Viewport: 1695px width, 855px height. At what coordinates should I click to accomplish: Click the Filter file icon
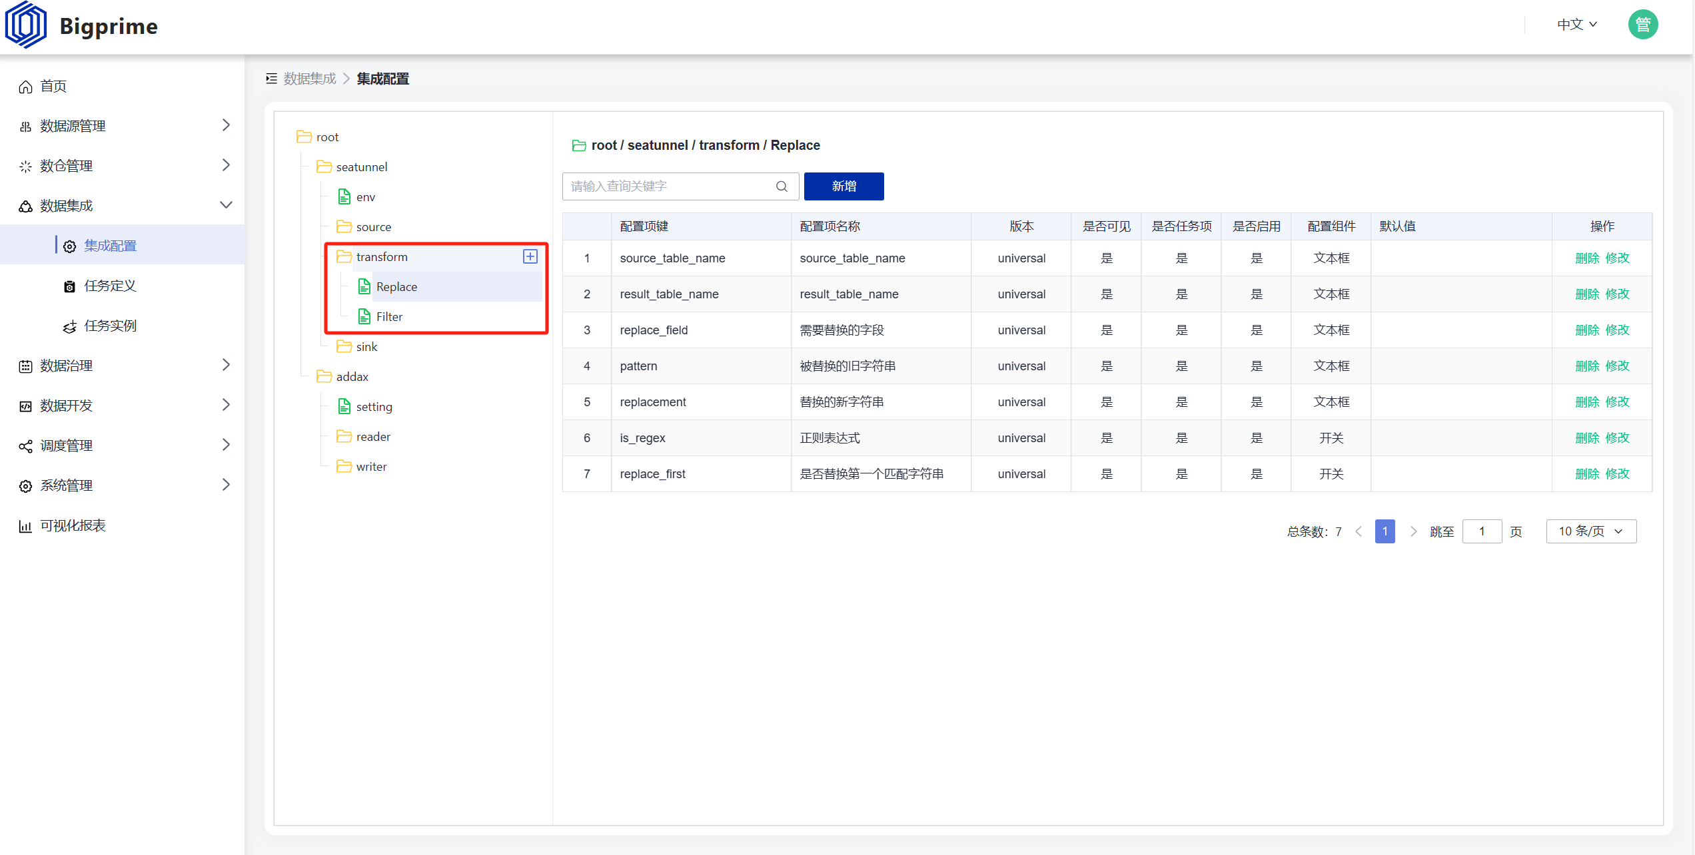(x=364, y=316)
